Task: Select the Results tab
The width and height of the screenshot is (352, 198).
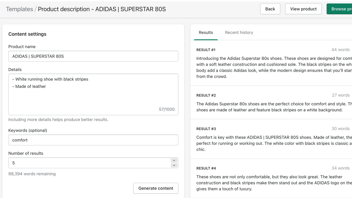Action: pos(206,32)
